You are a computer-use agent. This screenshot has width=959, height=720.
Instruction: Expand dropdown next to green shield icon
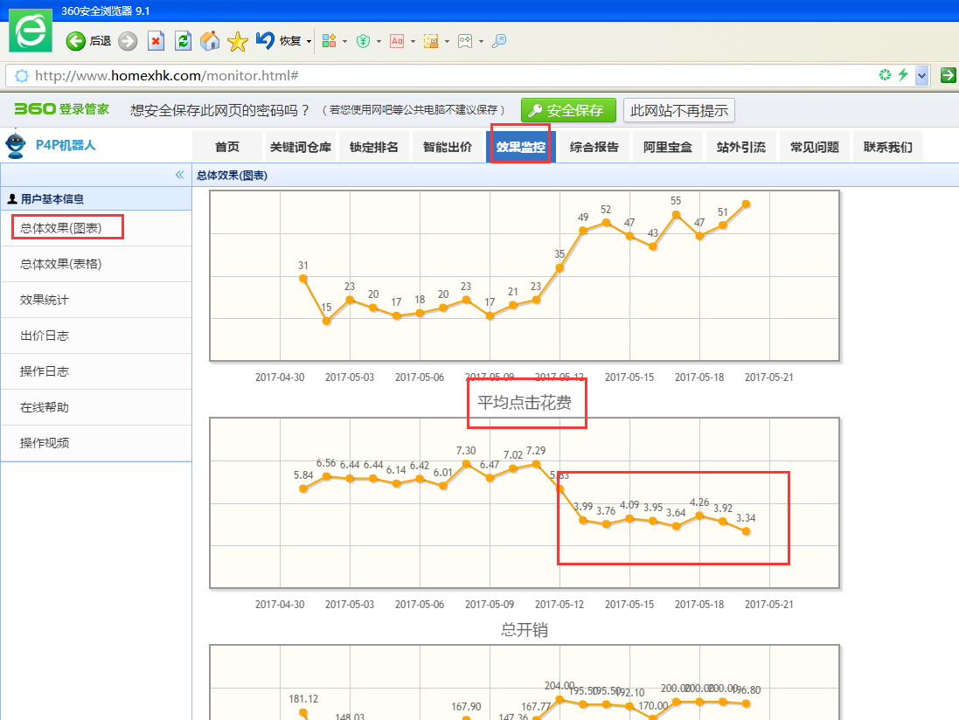pyautogui.click(x=379, y=42)
